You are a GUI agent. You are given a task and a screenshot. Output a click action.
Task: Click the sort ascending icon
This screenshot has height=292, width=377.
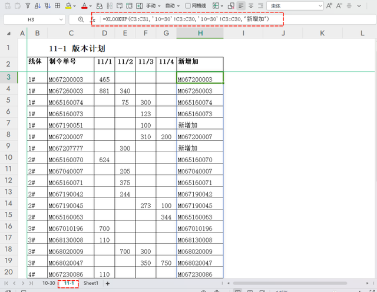(x=38, y=5)
